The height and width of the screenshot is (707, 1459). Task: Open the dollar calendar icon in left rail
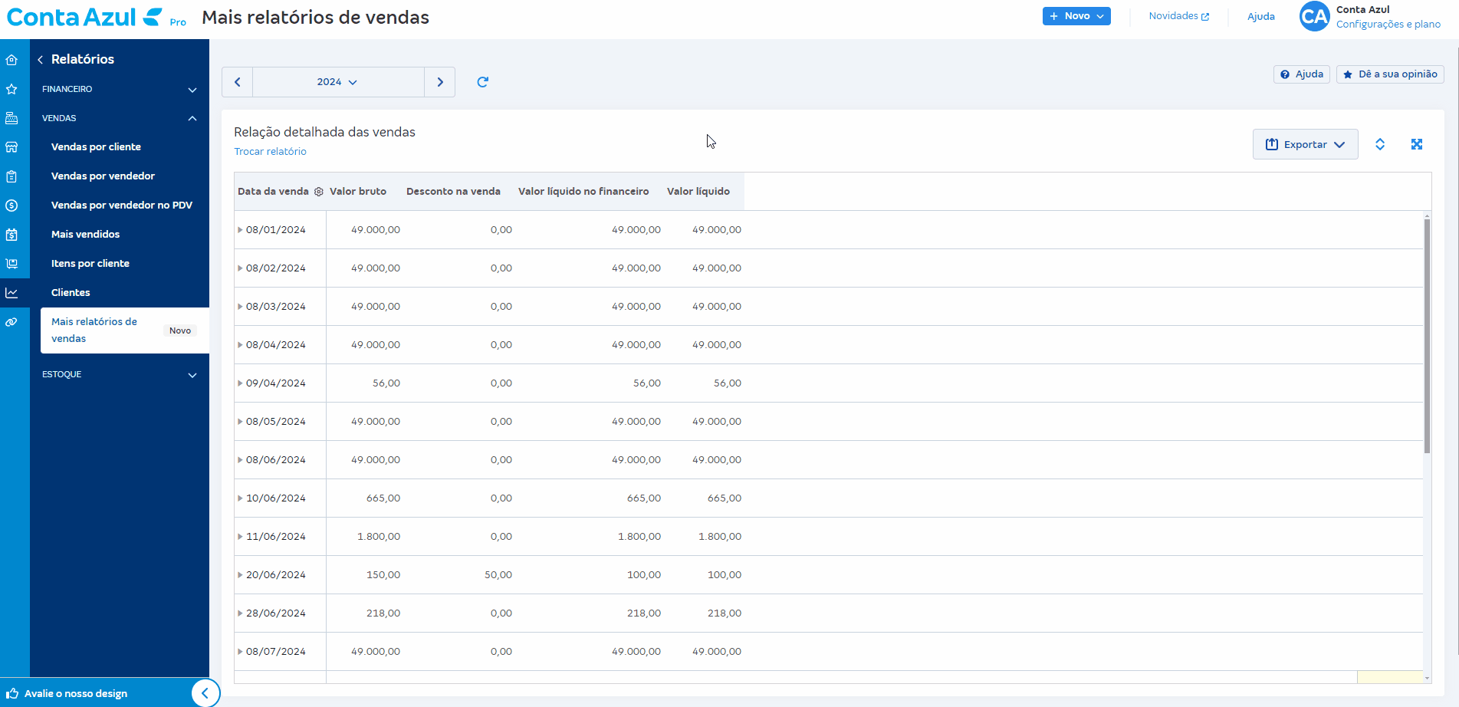pos(12,235)
